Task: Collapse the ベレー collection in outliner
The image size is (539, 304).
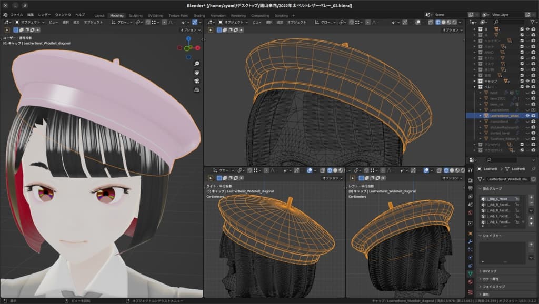Action: (x=474, y=87)
